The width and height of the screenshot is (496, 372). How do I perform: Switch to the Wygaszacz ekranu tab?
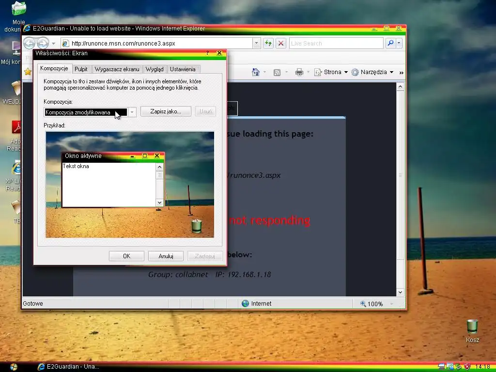[x=117, y=69]
